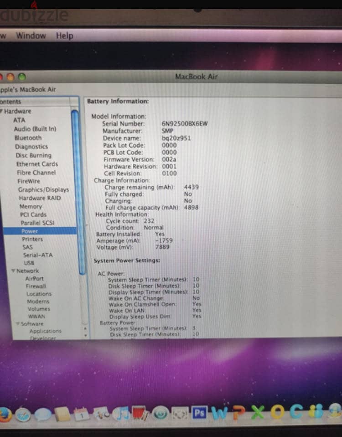Select Audio (Built In) item
This screenshot has width=342, height=437.
35,129
